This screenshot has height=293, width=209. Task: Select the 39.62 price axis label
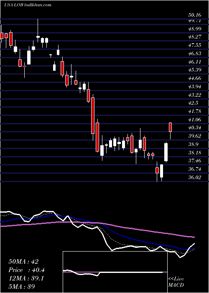[x=195, y=136]
